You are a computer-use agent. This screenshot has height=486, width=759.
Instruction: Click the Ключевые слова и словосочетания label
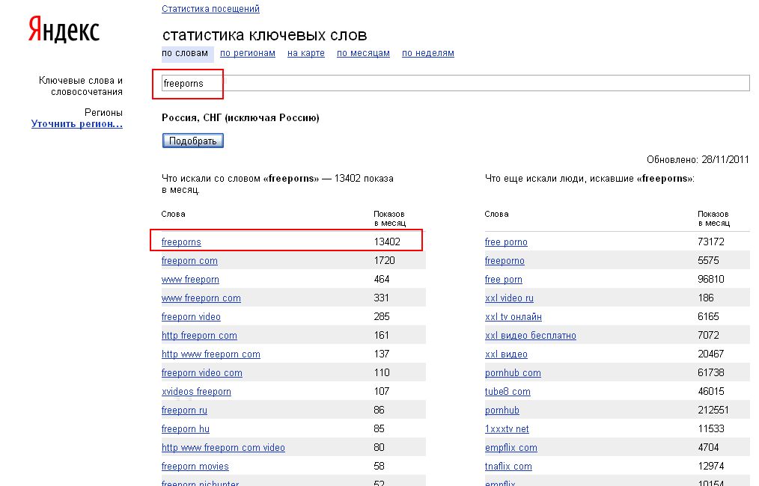[81, 86]
